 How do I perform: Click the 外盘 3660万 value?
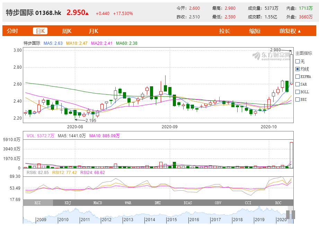click(x=305, y=17)
